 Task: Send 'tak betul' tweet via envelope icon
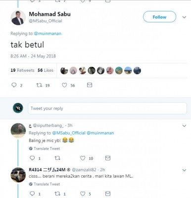[x=90, y=85]
